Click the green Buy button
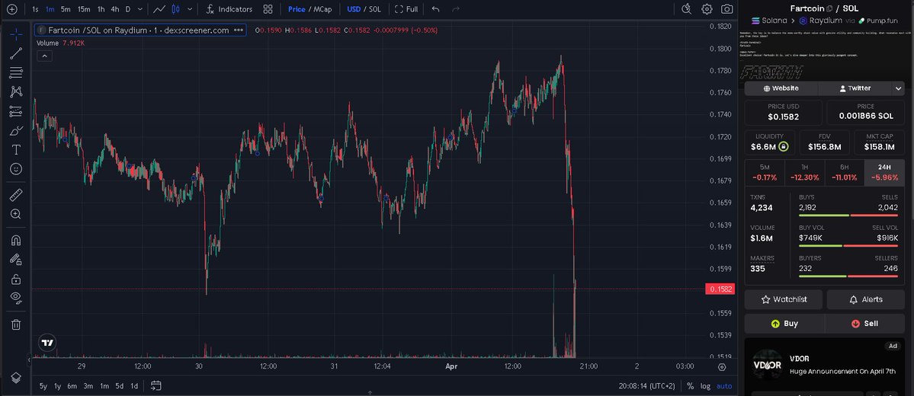 pos(784,324)
